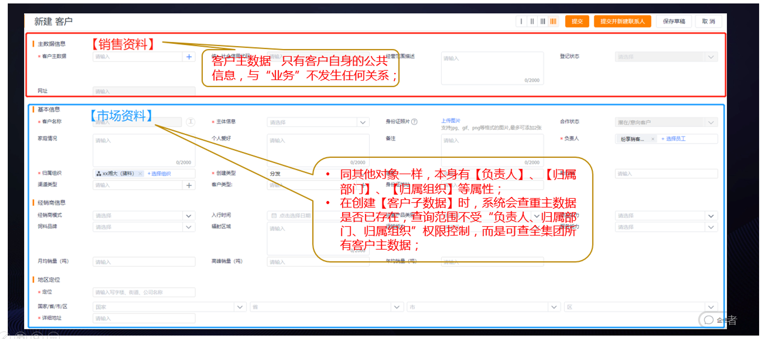Click the 备注 text area
This screenshot has width=763, height=339.
[492, 151]
